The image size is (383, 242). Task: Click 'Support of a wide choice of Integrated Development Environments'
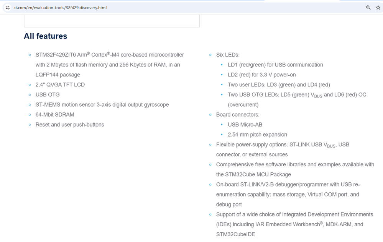click(x=294, y=214)
